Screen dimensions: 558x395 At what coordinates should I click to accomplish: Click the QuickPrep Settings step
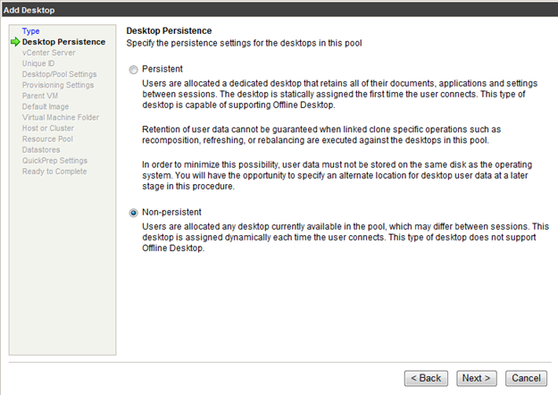(54, 160)
